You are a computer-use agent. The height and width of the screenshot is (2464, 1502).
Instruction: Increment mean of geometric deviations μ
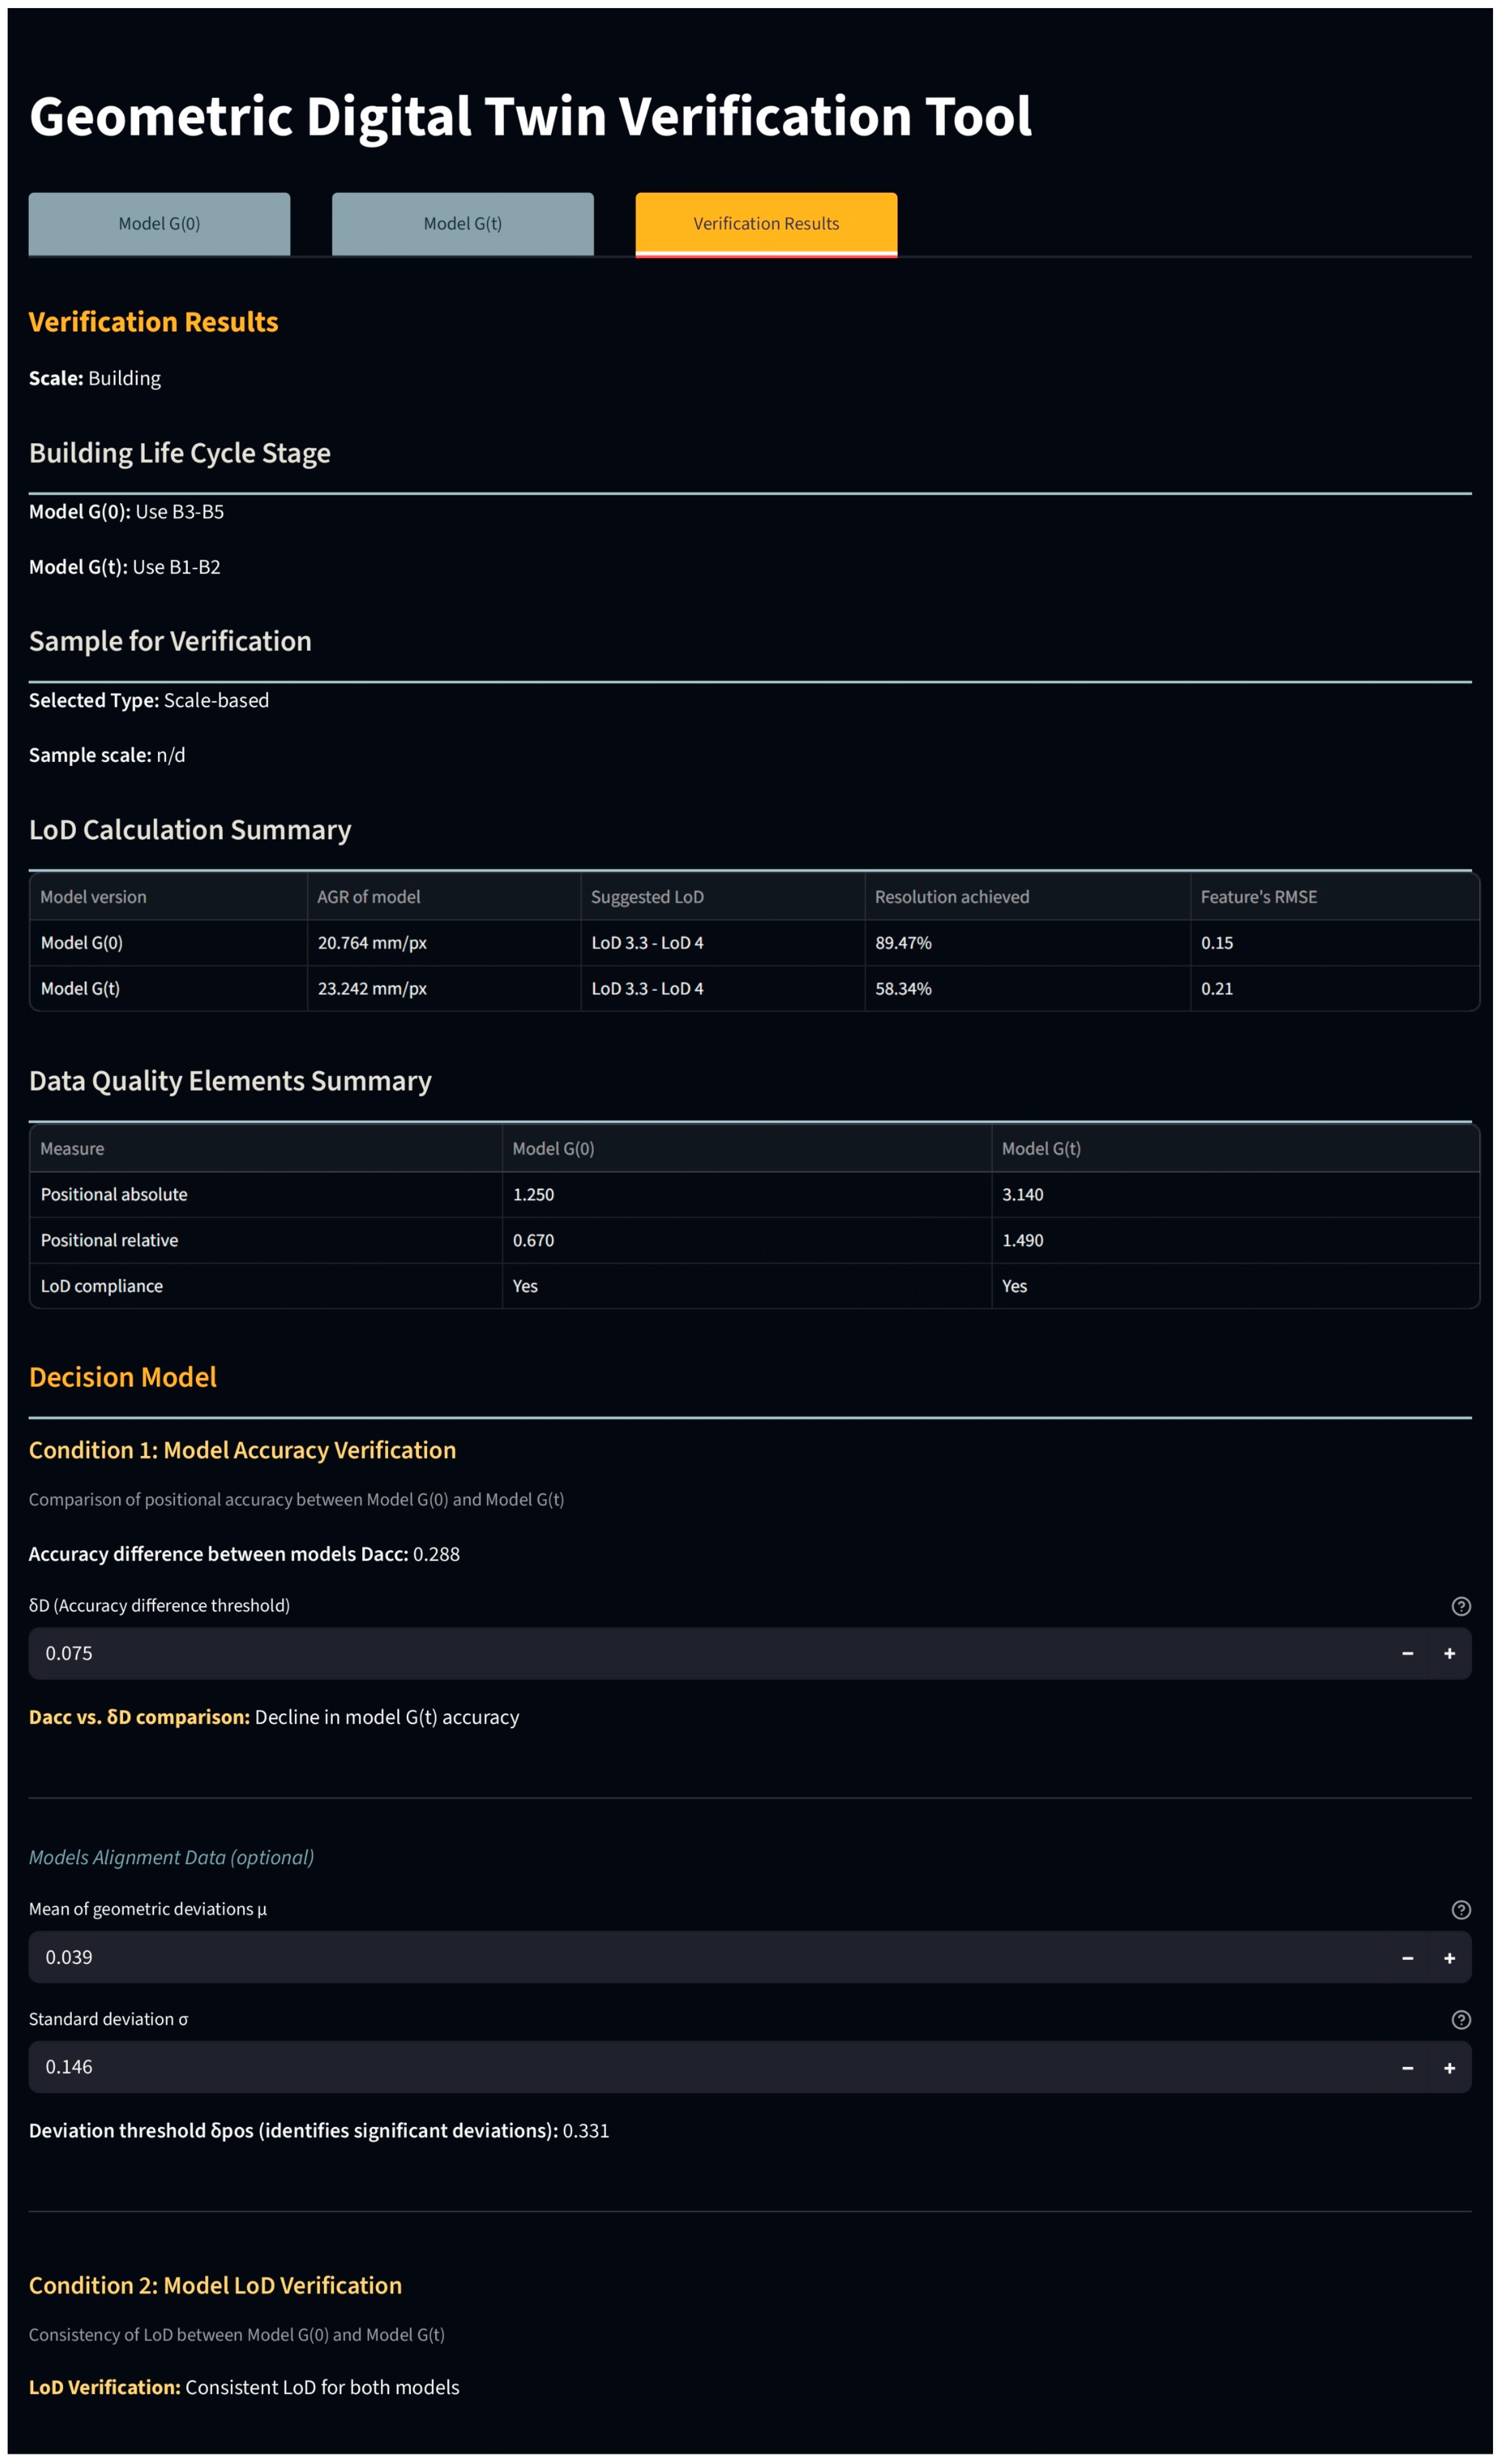[x=1449, y=1958]
